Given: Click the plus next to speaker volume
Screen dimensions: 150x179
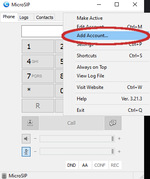Looking at the screenshot, I should coord(119,139).
